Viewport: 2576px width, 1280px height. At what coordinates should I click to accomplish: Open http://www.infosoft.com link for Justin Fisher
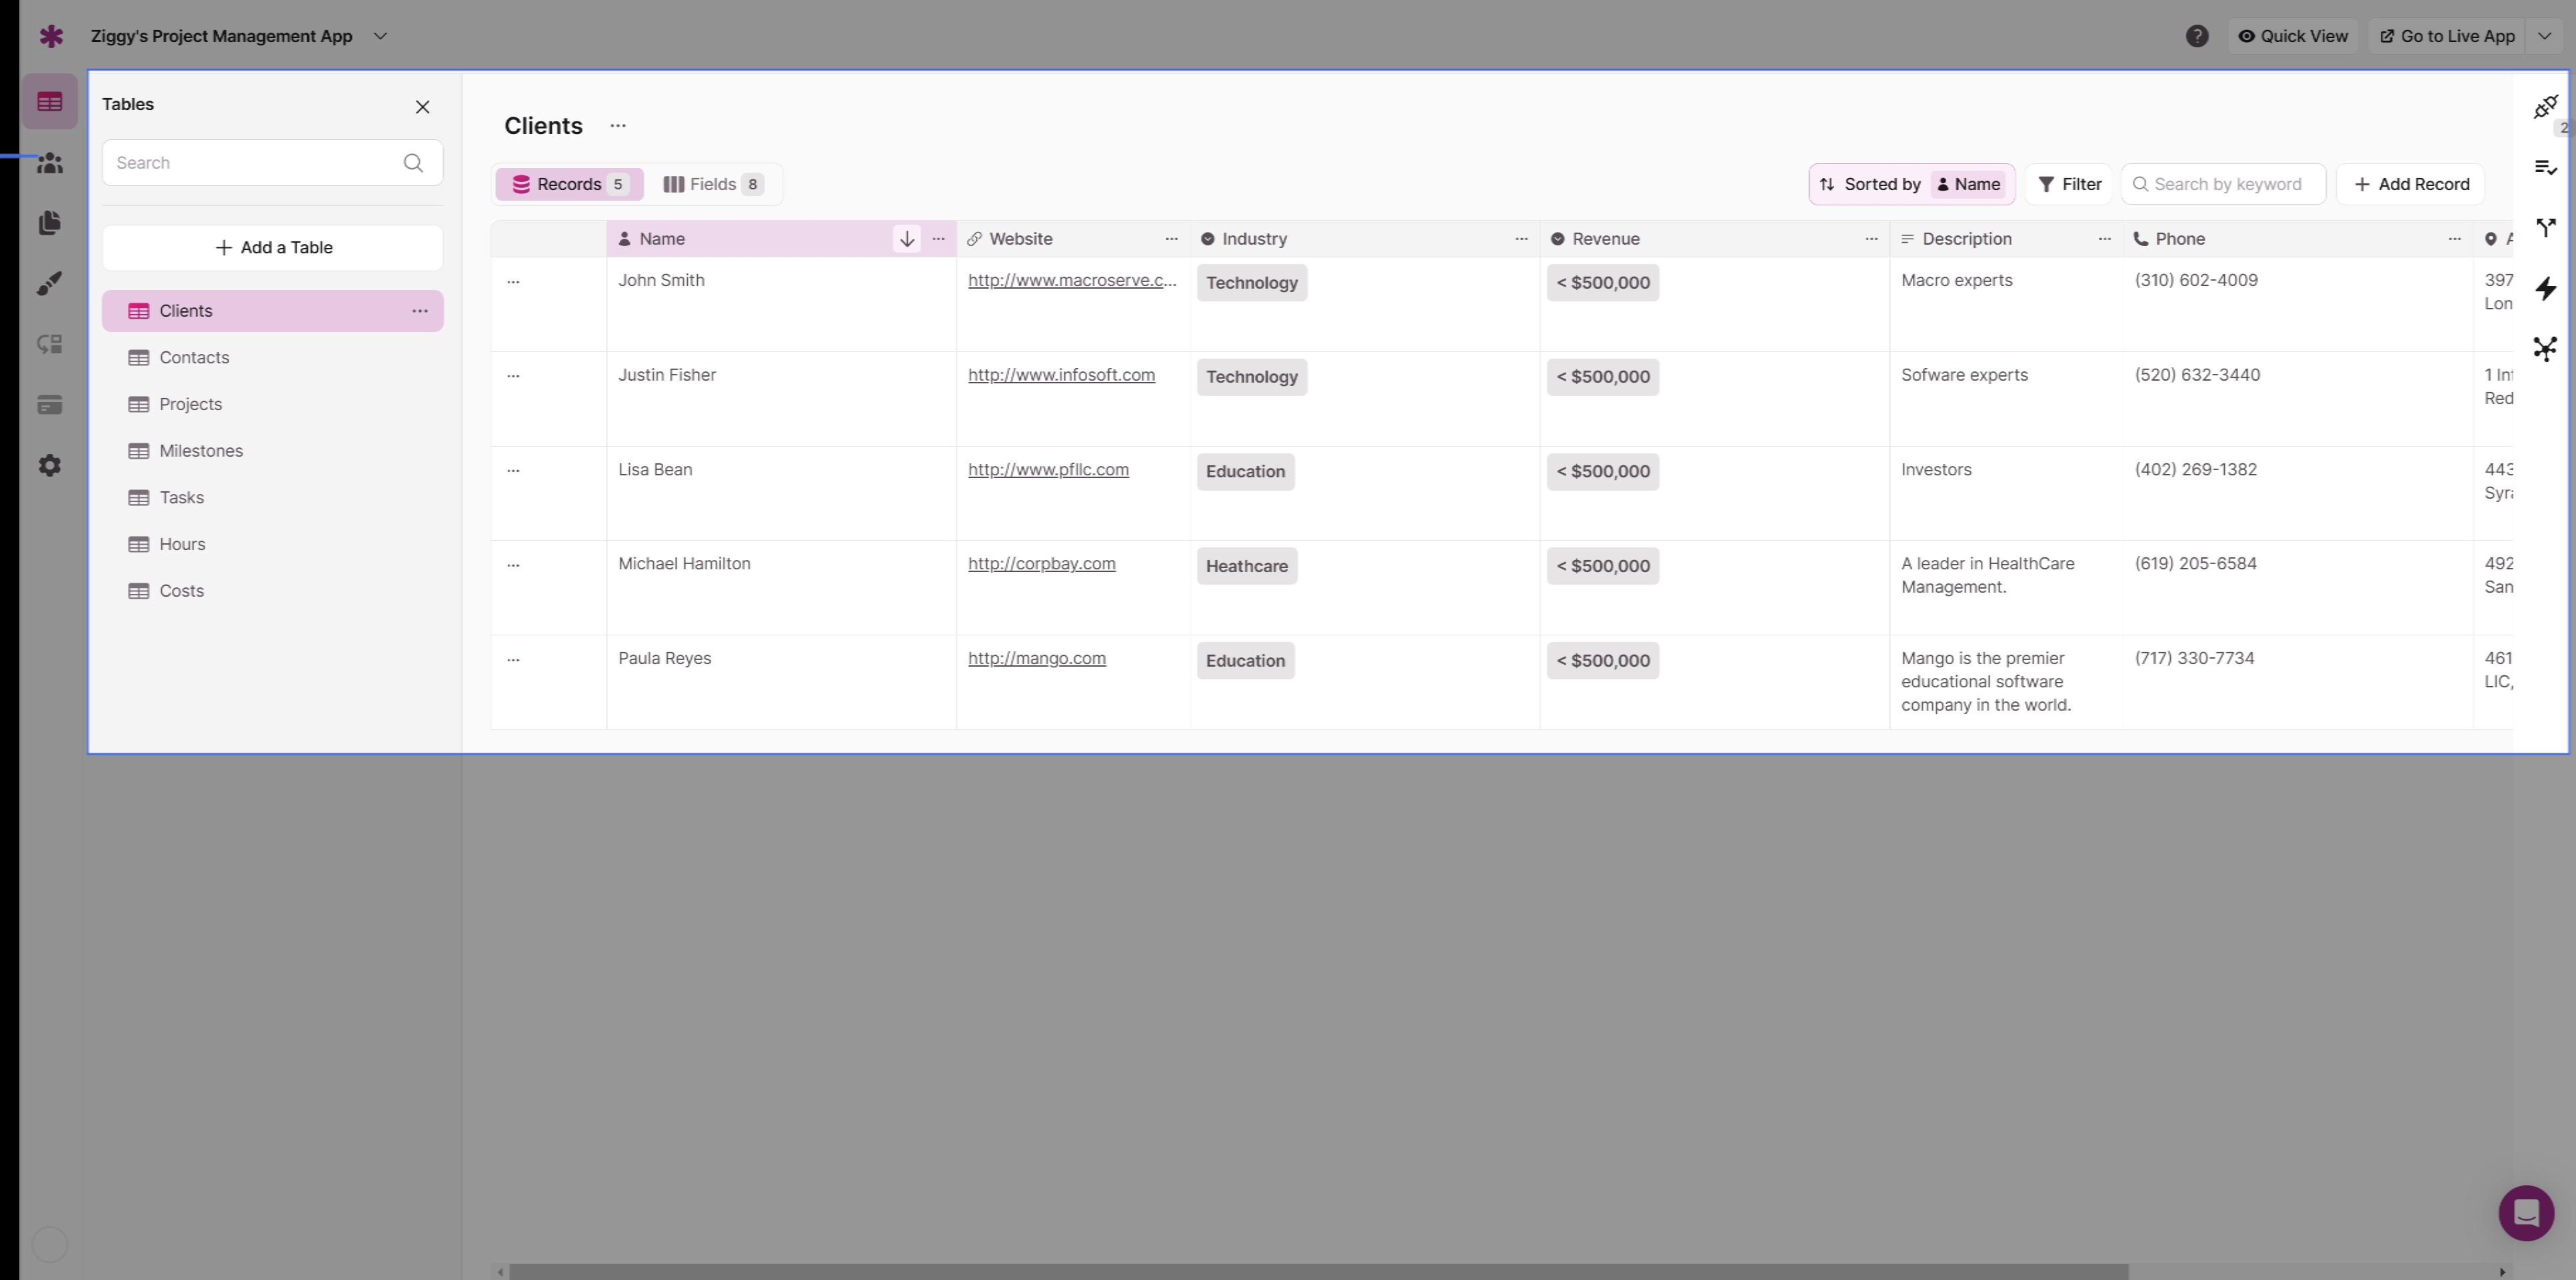pyautogui.click(x=1061, y=375)
